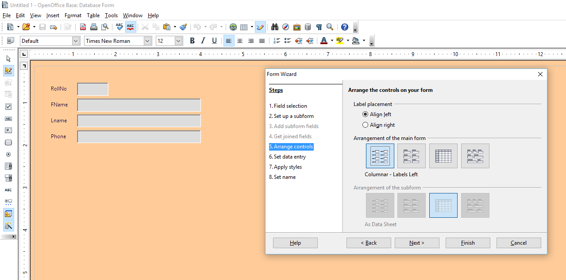Open the Format menu
The image size is (566, 280).
tap(73, 15)
